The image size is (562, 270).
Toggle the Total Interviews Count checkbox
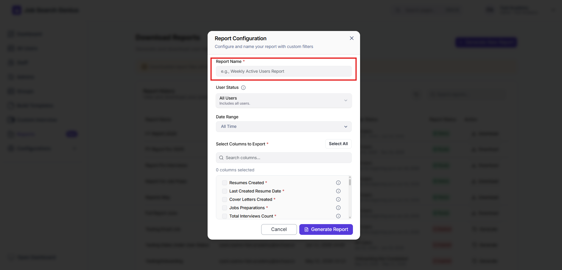point(225,216)
